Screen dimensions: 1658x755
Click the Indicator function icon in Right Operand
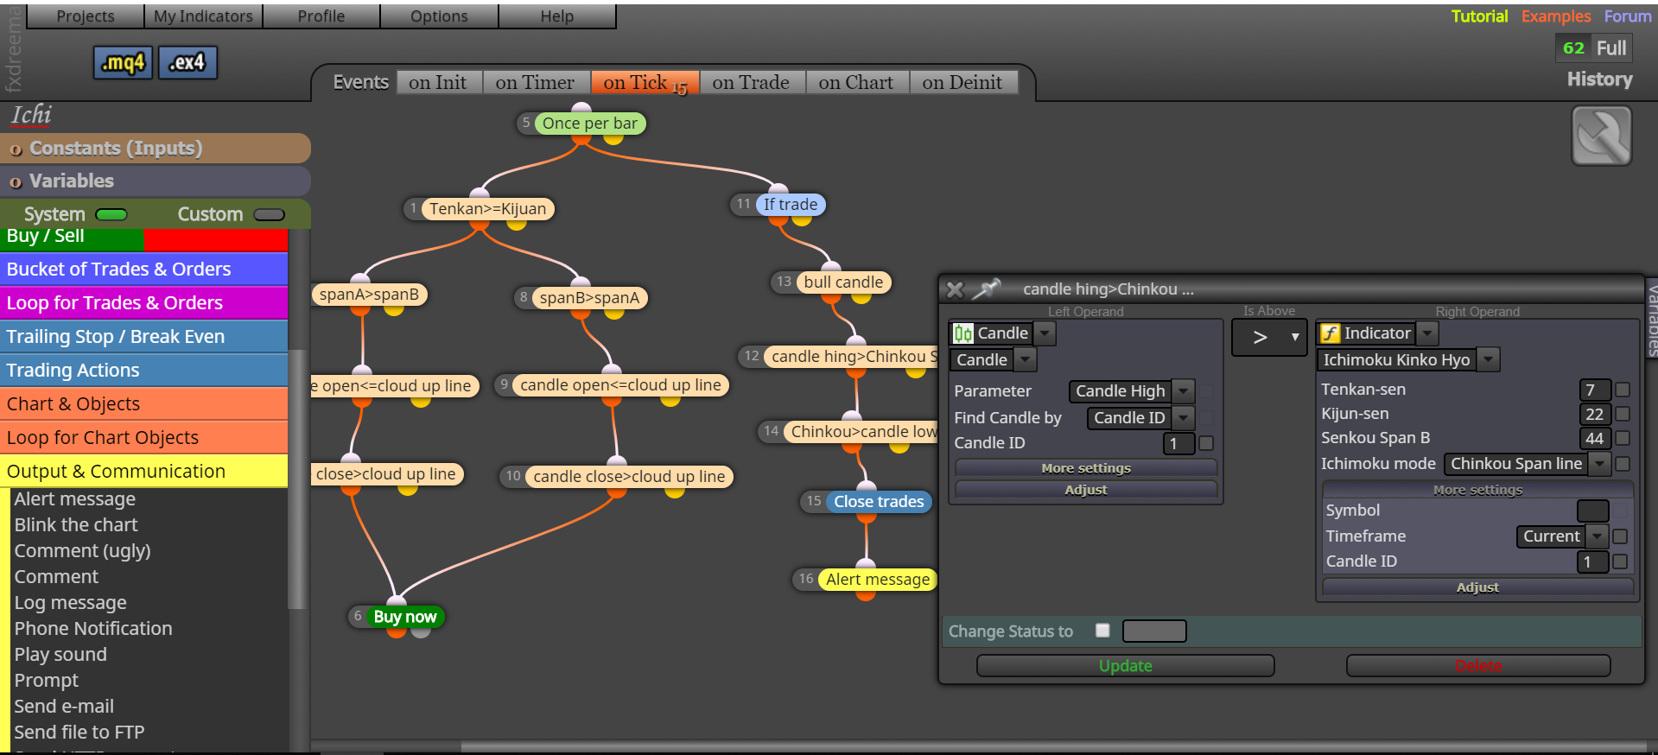click(x=1330, y=333)
